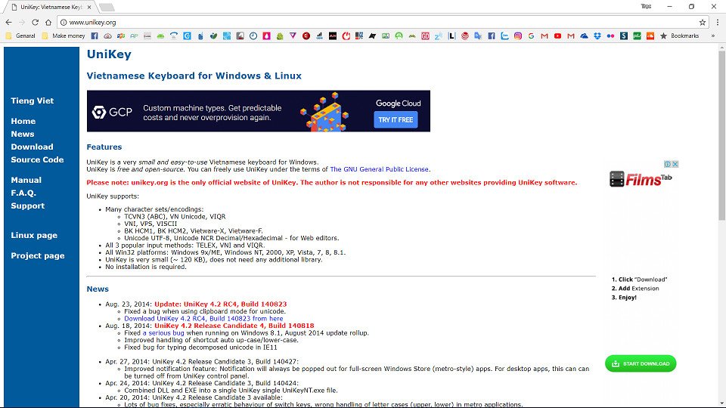The image size is (726, 408).
Task: Open Linux page in the sidebar
Action: (x=34, y=236)
